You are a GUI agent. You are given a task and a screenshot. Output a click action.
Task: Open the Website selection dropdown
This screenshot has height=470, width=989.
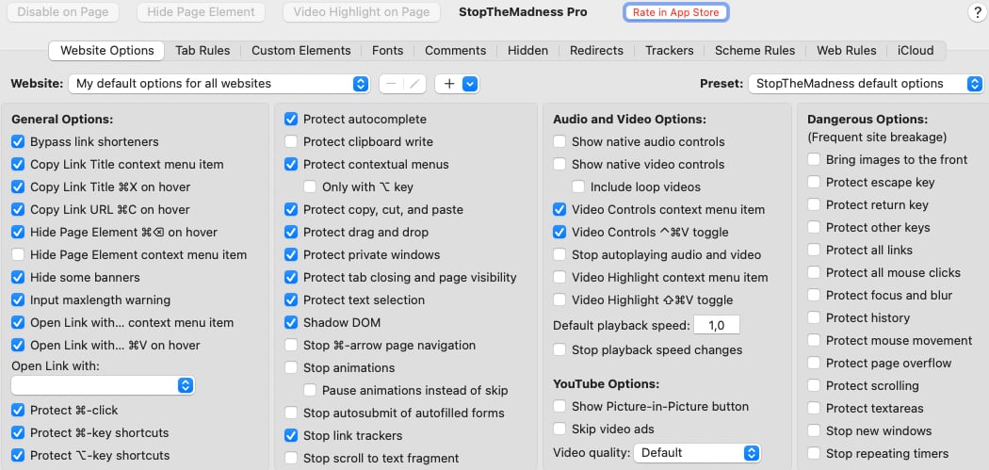tap(219, 84)
